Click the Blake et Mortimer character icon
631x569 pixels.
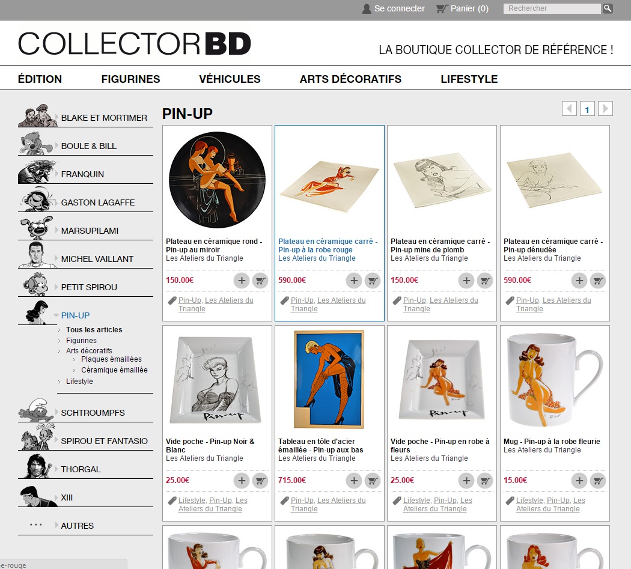[37, 115]
